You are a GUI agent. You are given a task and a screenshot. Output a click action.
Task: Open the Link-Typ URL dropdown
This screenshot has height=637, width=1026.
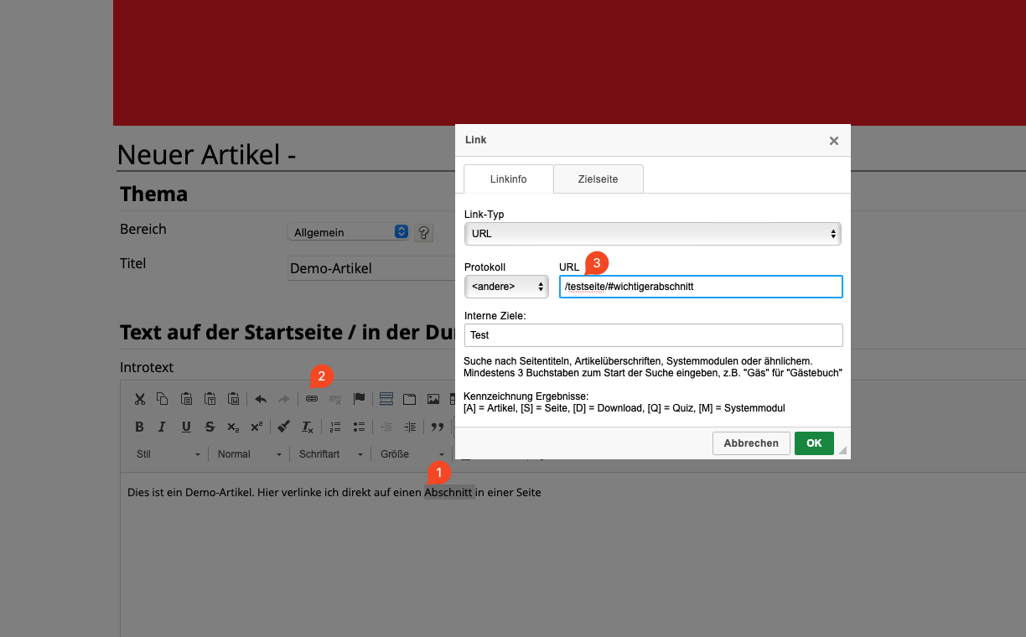(652, 234)
